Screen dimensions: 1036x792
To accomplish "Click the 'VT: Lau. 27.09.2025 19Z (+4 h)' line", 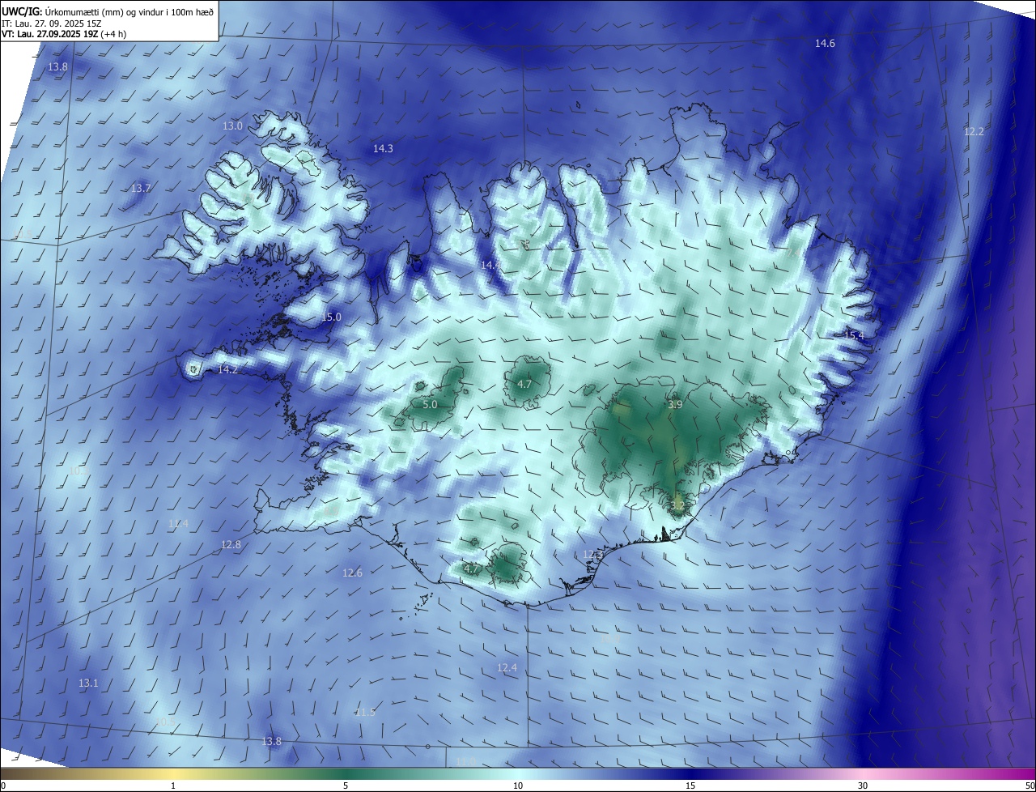I will (x=64, y=34).
